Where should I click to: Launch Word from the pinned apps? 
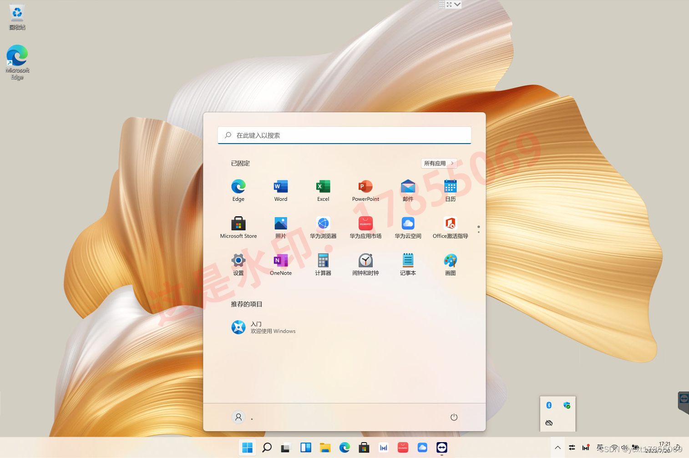pos(280,190)
